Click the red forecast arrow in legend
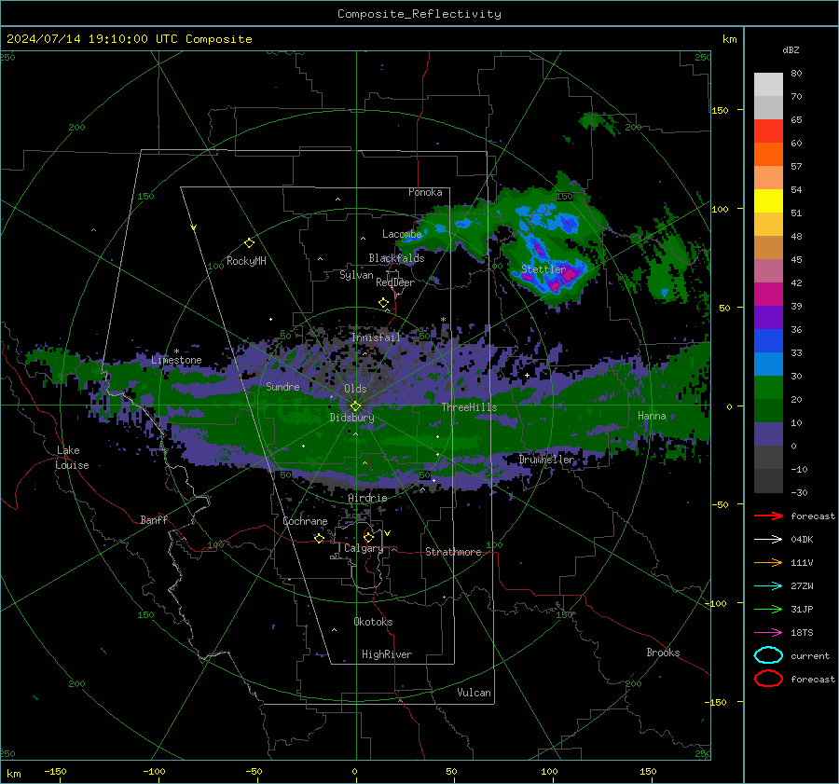Image resolution: width=839 pixels, height=784 pixels. click(x=768, y=516)
